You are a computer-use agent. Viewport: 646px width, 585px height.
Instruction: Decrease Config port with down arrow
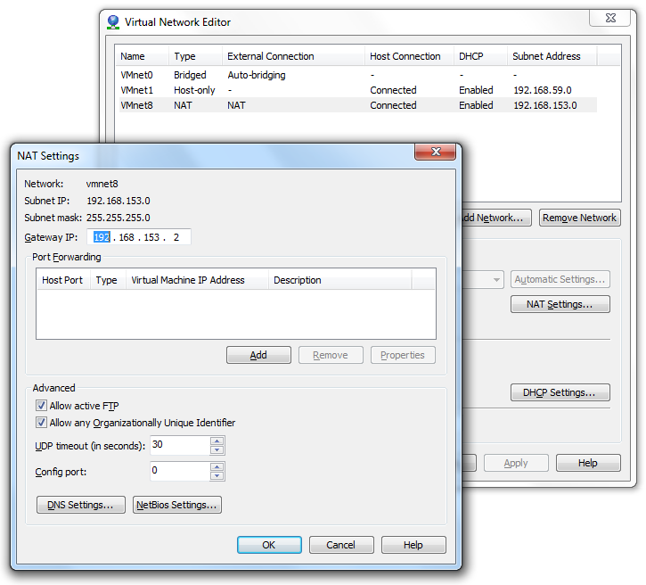click(217, 475)
